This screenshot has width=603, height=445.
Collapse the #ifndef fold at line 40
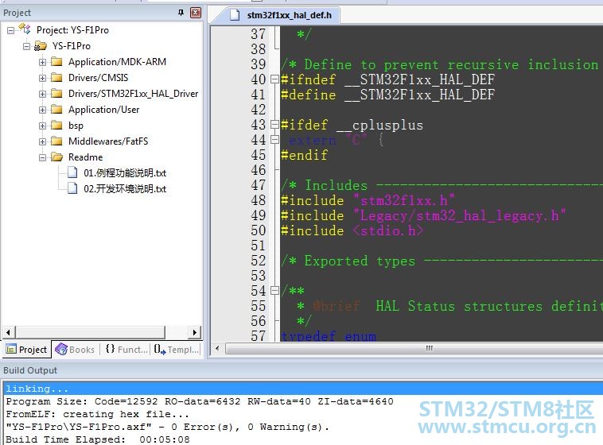(x=274, y=79)
